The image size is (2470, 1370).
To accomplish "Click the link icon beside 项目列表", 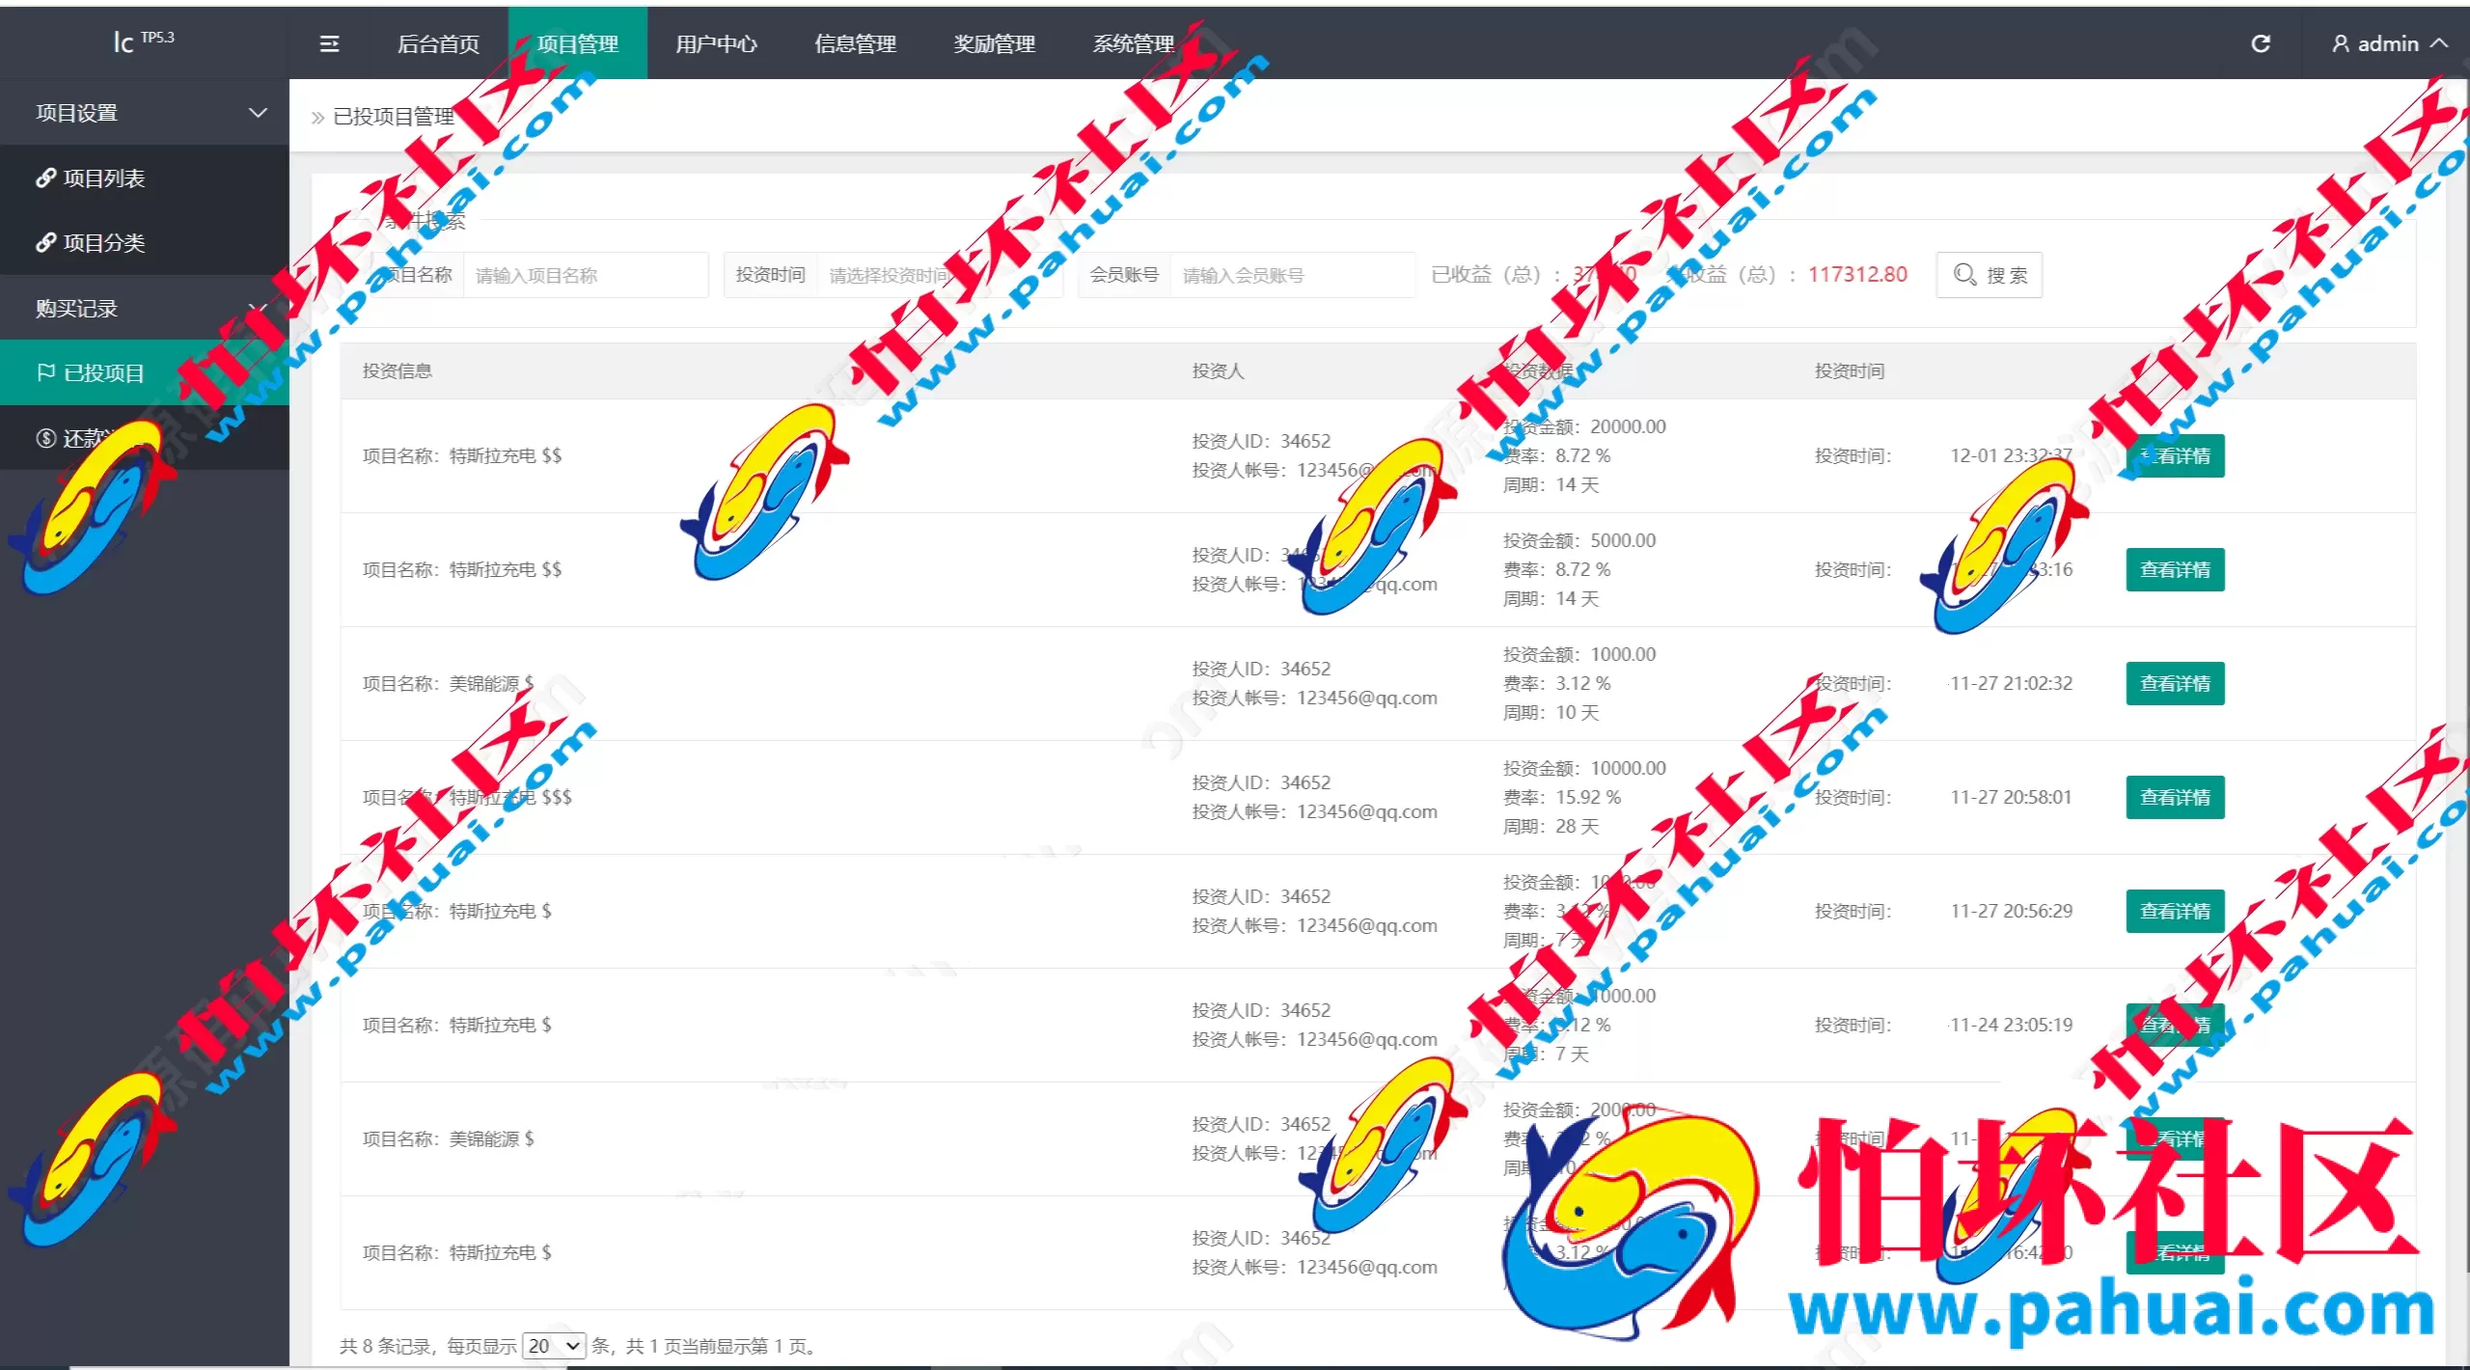I will (45, 178).
